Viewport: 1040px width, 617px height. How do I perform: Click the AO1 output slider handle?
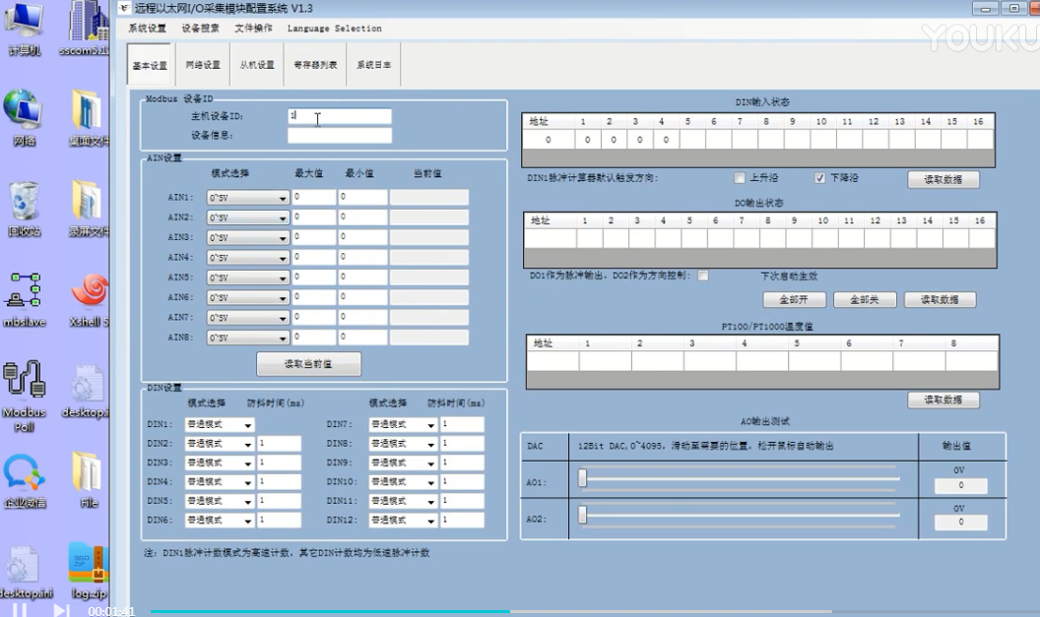[583, 478]
